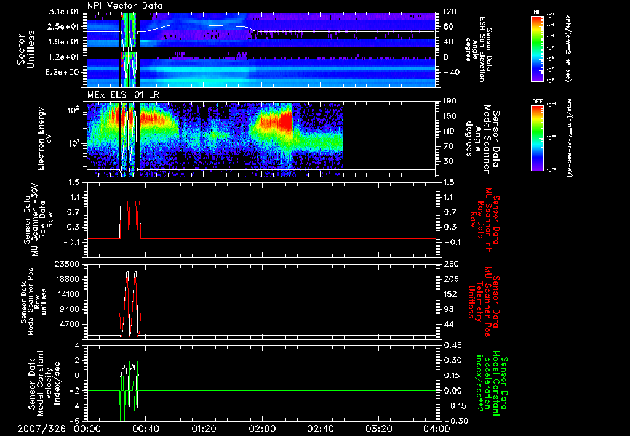This screenshot has height=436, width=630.
Task: Click the 01:20 time tick label
Action: pos(204,429)
